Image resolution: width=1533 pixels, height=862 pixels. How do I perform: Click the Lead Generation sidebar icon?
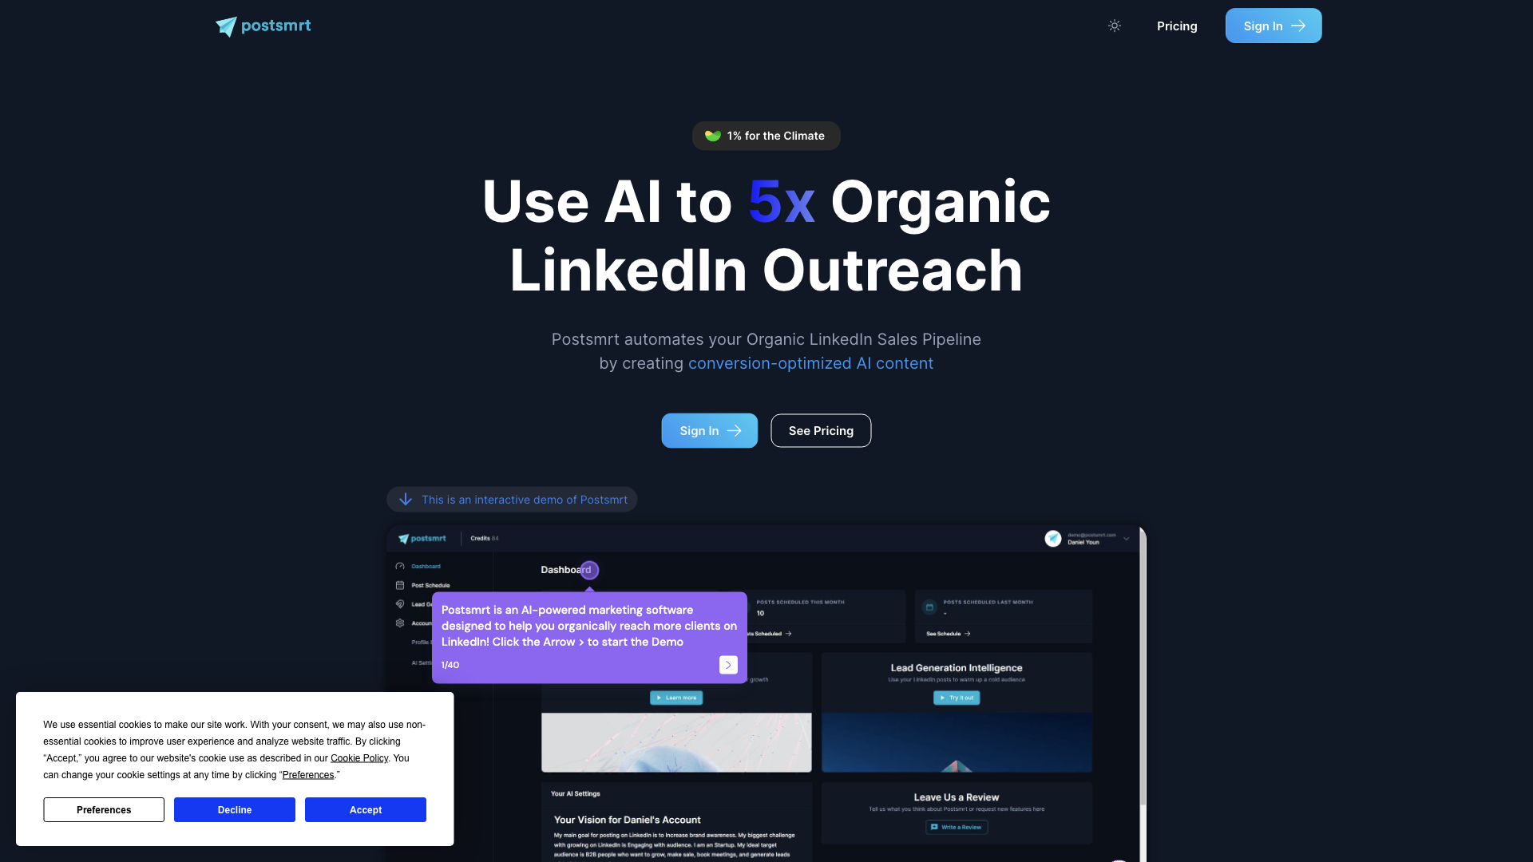400,604
